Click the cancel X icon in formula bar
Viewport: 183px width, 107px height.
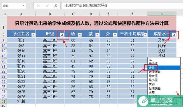point(38,6)
